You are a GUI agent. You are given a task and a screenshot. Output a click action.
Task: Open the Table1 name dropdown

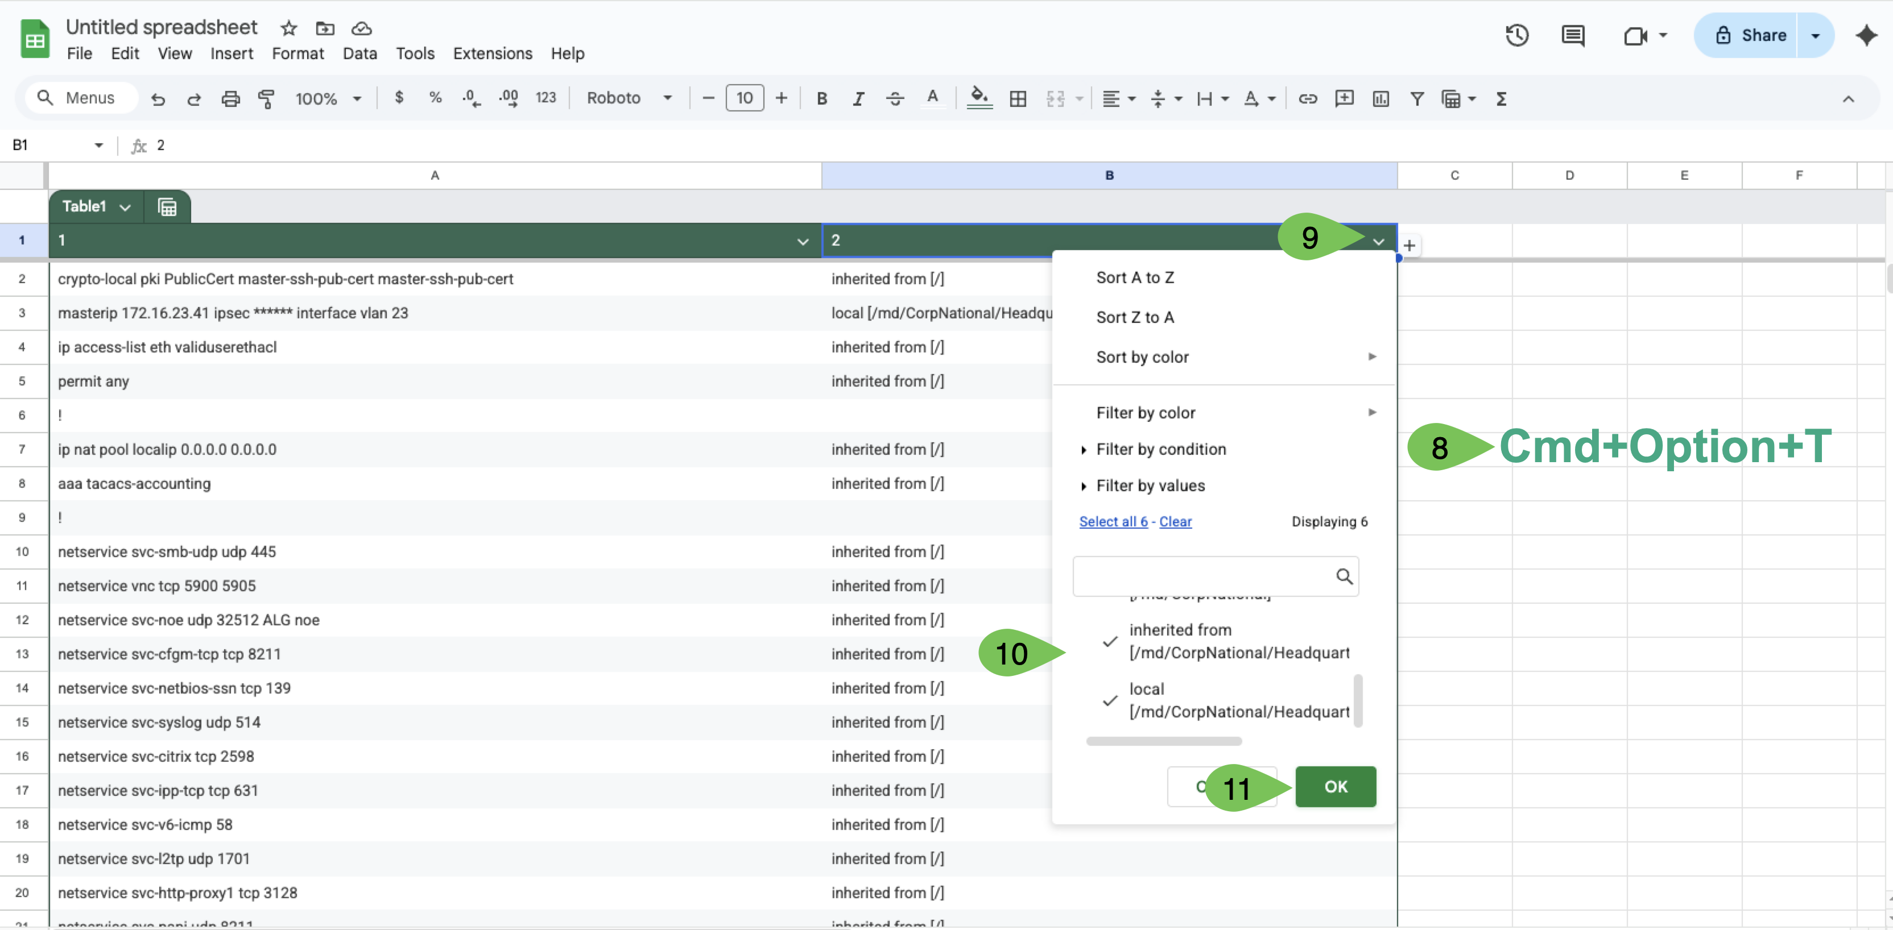pos(96,206)
